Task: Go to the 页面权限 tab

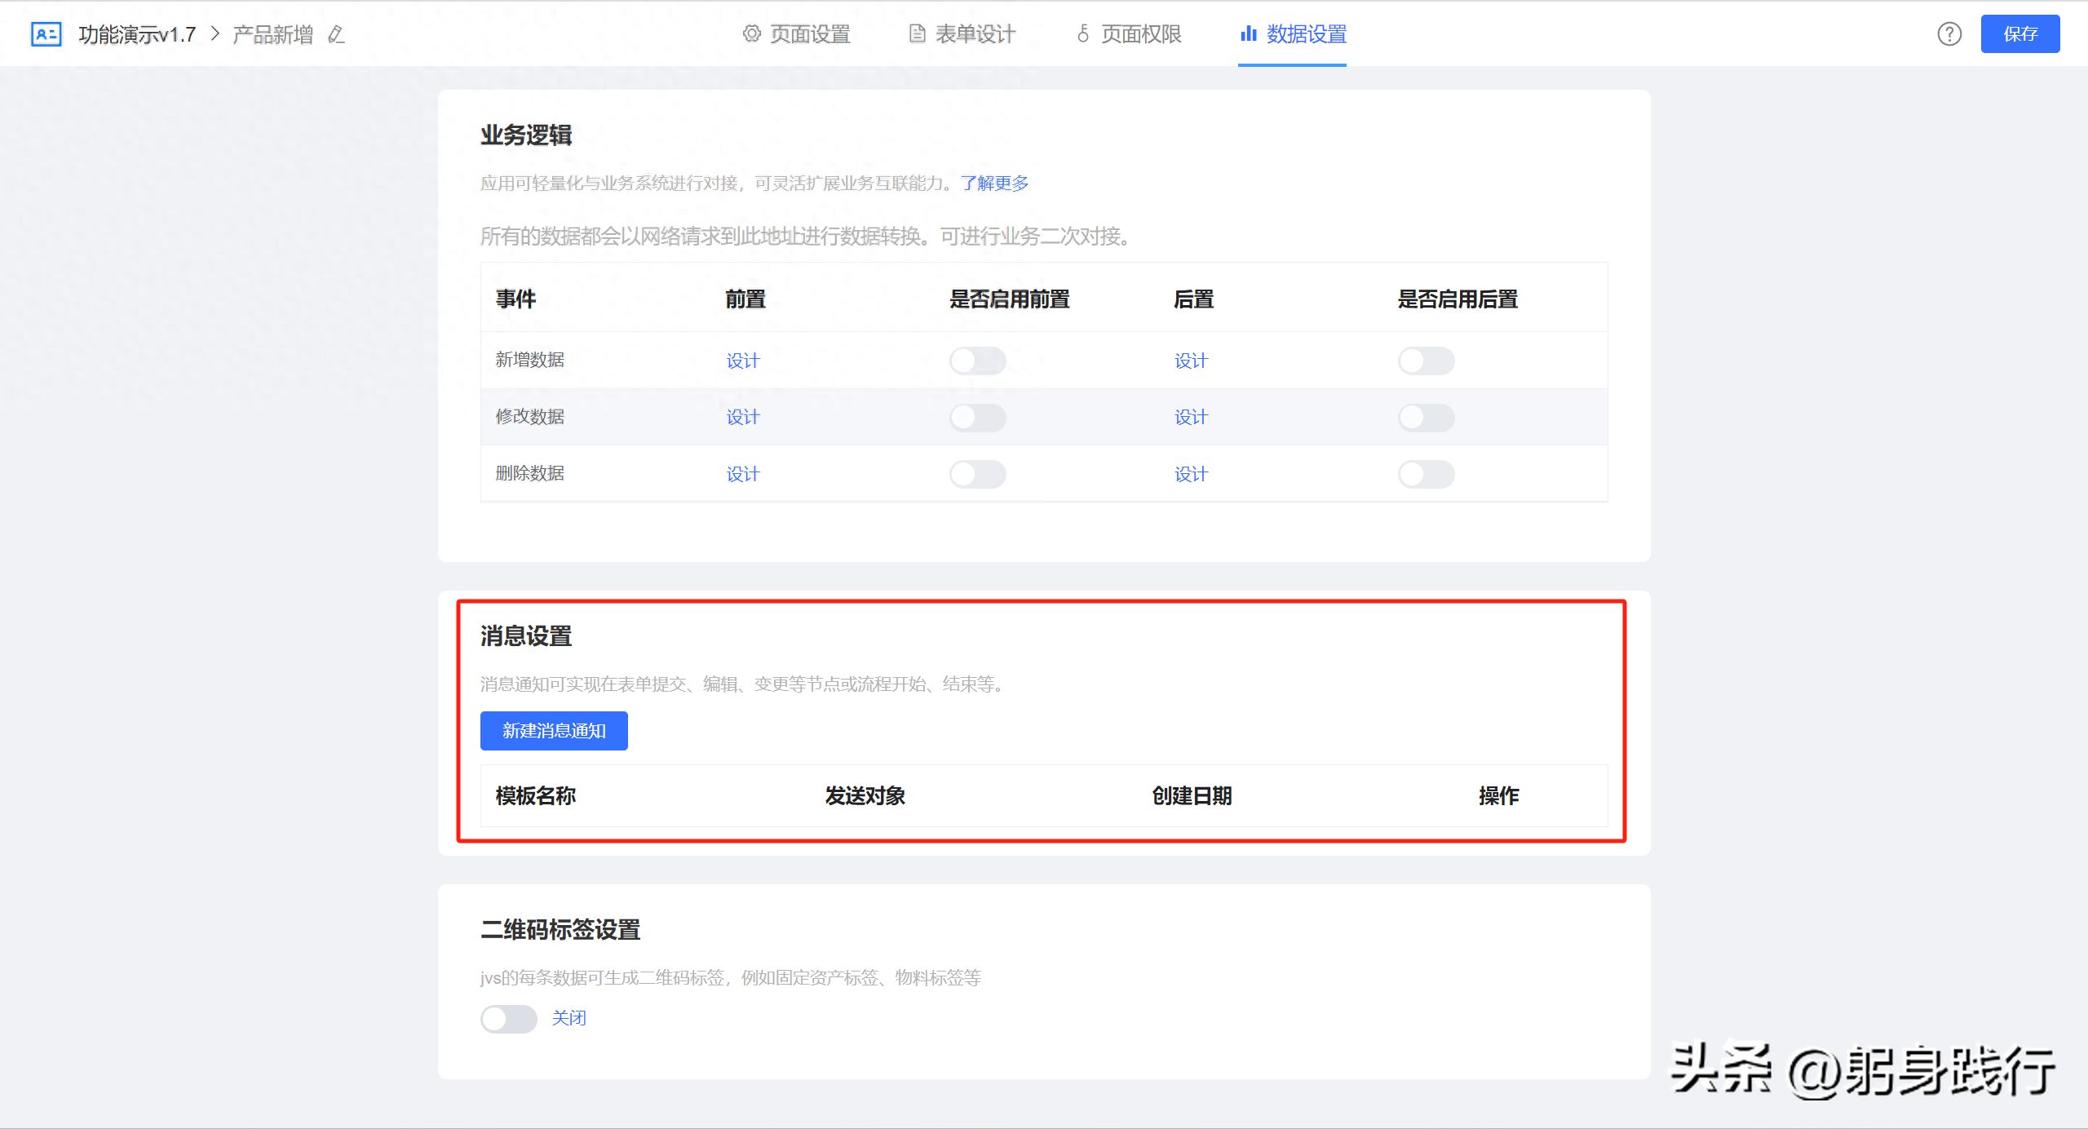Action: pos(1129,34)
